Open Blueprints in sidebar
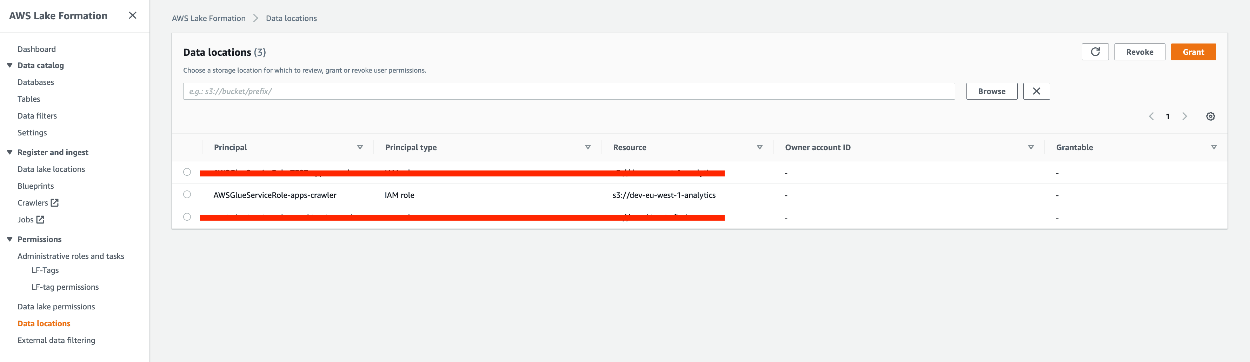 (35, 186)
